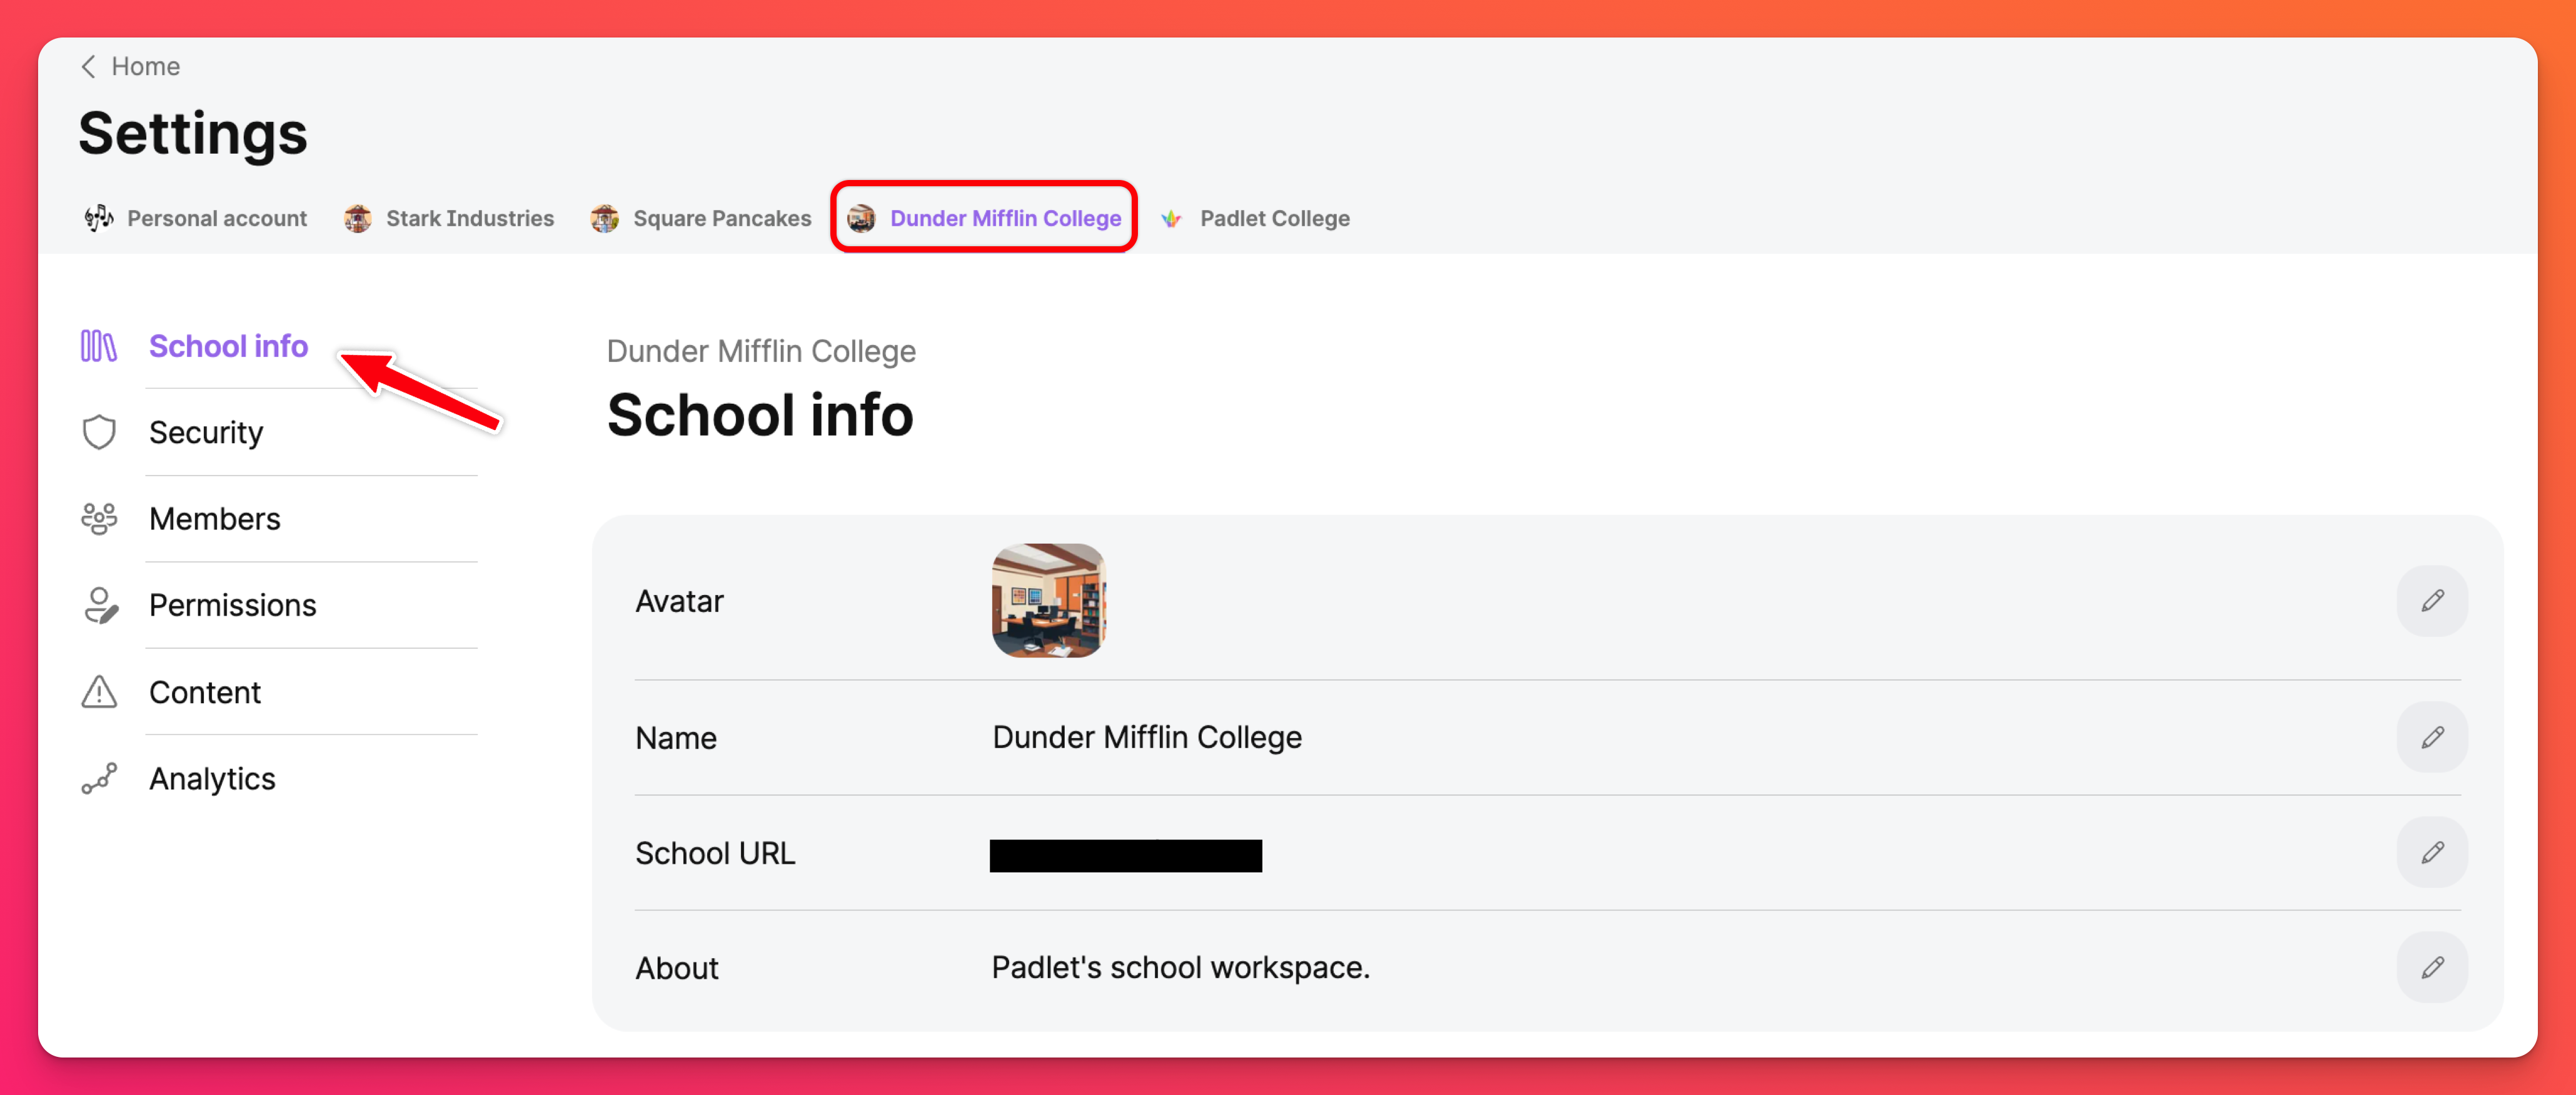Click the school avatar thumbnail image
2576x1095 pixels.
(x=1048, y=601)
